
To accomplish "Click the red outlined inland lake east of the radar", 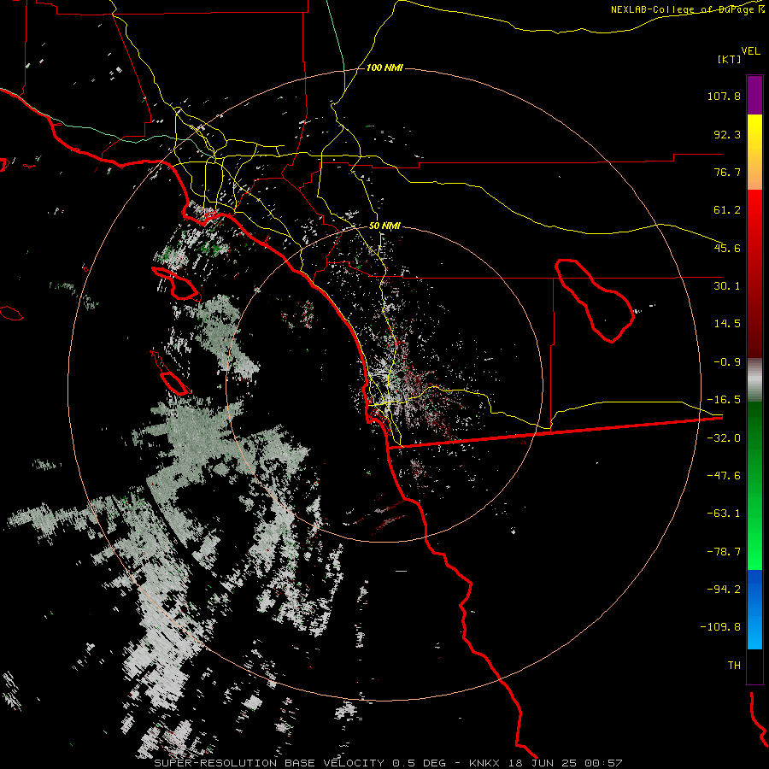I will point(595,300).
